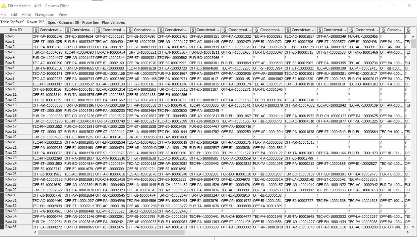
Task: Click cell FUR-TA-10001889 in Row13
Action: [x=110, y=105]
